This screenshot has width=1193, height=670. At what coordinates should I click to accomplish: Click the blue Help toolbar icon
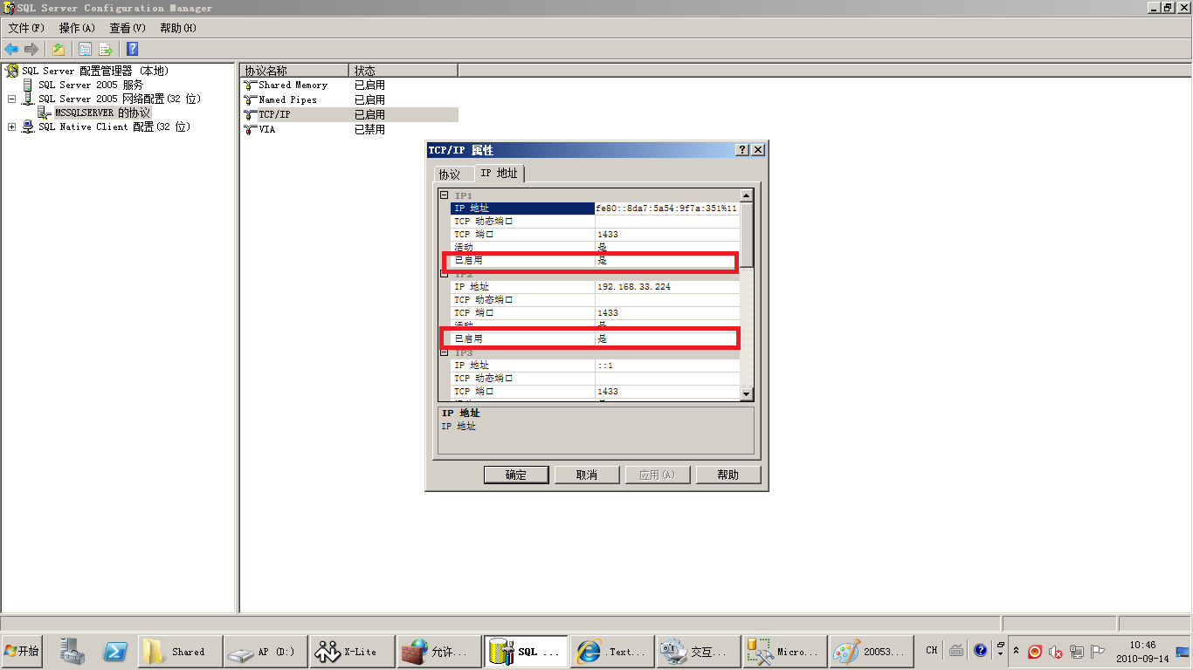[132, 49]
